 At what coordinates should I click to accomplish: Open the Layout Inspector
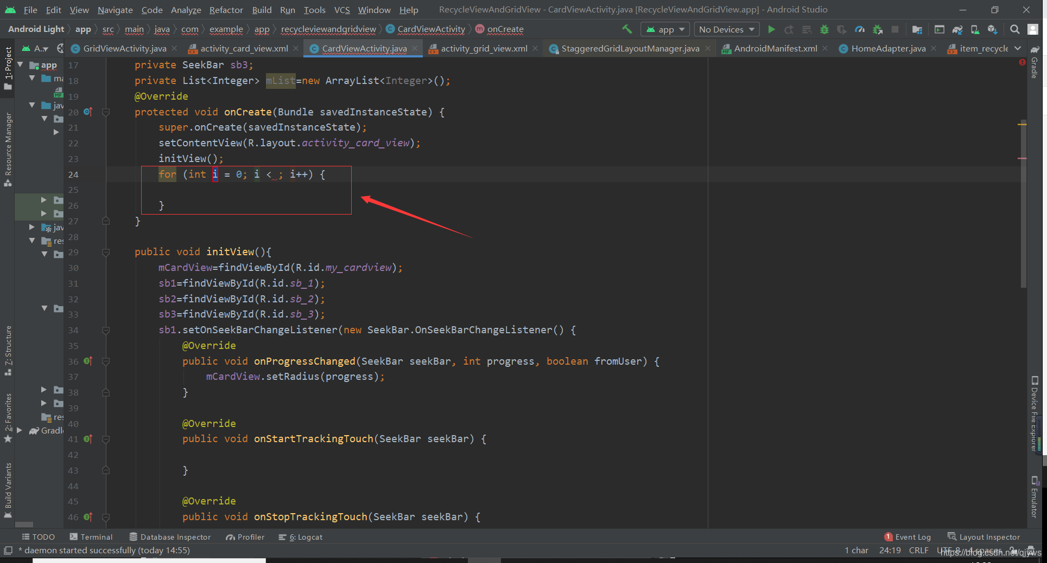(x=984, y=537)
